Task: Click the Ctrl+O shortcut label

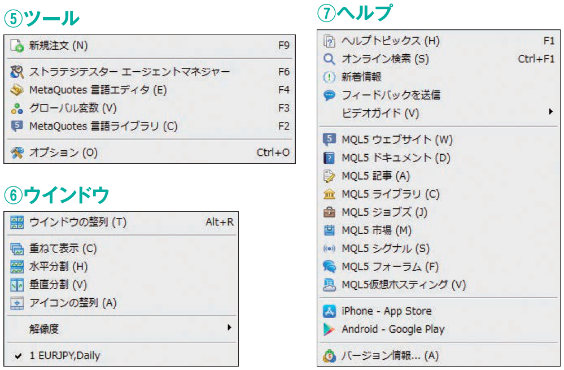Action: click(273, 153)
